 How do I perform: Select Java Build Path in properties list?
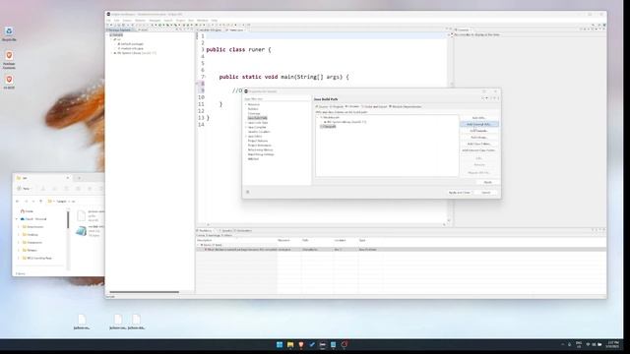(x=258, y=118)
